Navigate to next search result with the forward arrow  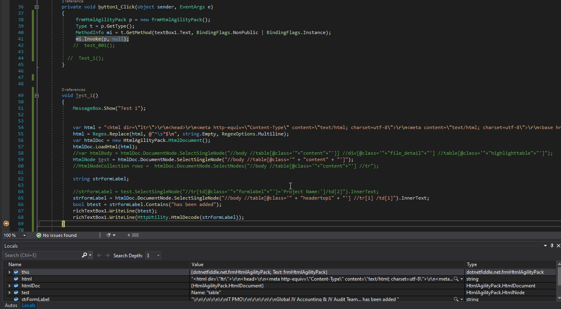[x=107, y=255]
